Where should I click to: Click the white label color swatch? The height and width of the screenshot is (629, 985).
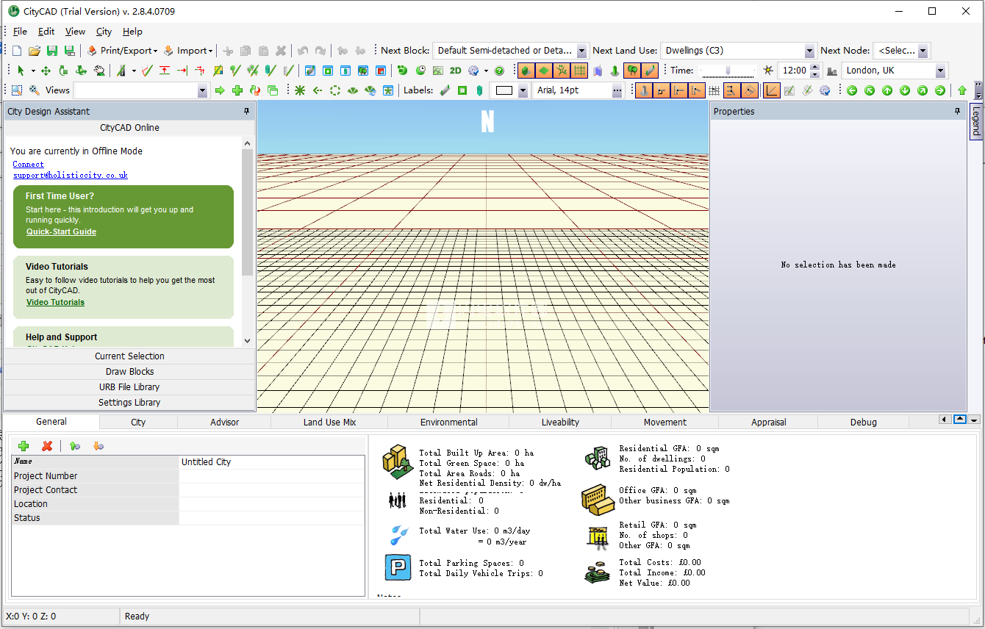pyautogui.click(x=504, y=90)
